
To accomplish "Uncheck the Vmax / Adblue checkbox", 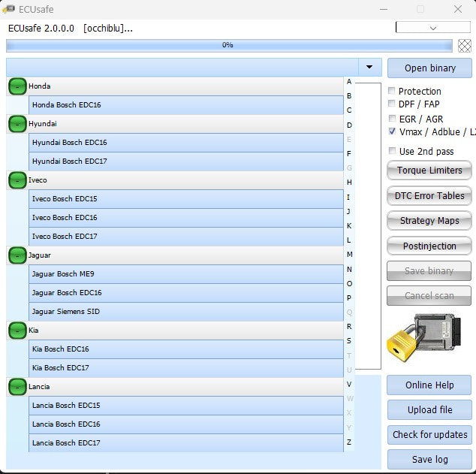I will pyautogui.click(x=392, y=131).
